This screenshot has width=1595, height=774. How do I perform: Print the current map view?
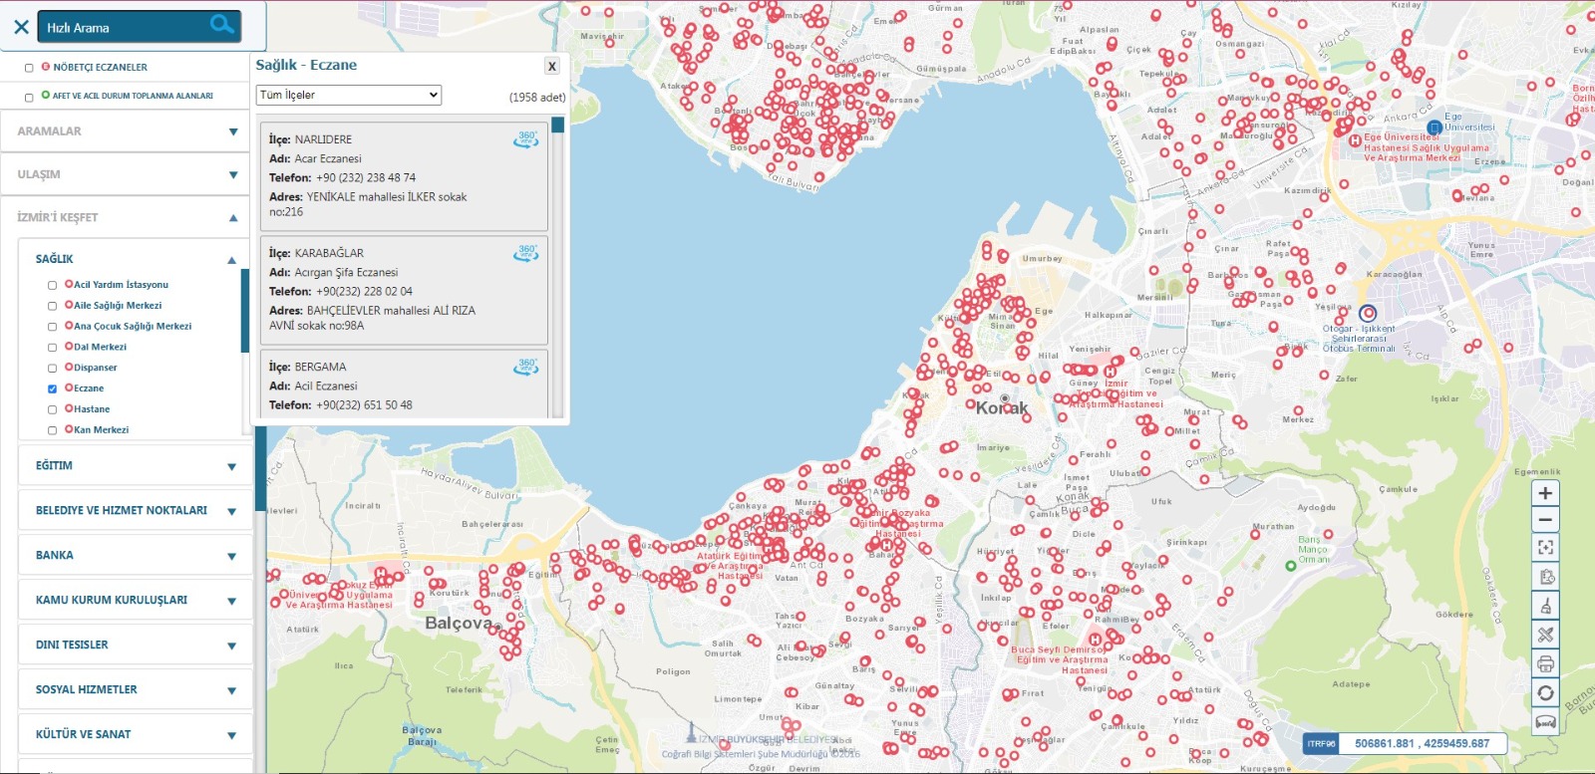tap(1545, 663)
